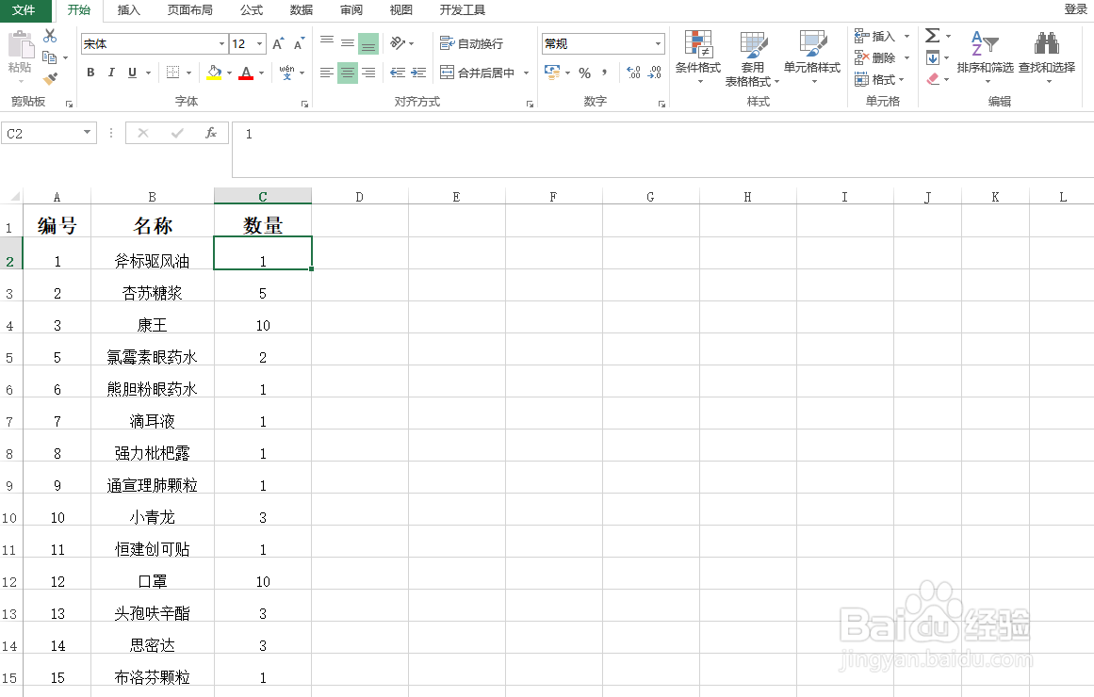Viewport: 1094px width, 697px height.
Task: Toggle italic formatting I
Action: pyautogui.click(x=111, y=73)
